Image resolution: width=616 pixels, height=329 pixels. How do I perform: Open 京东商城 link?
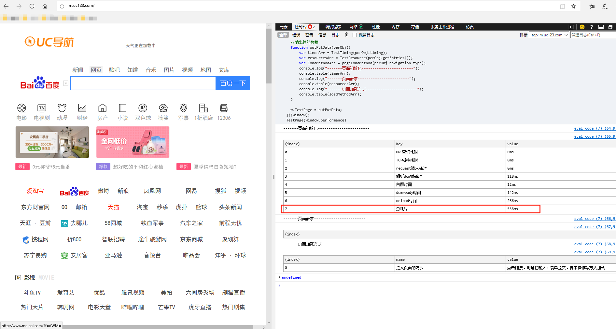tap(191, 239)
